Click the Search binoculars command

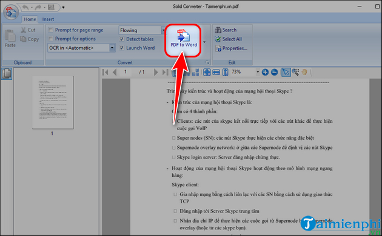pyautogui.click(x=226, y=30)
